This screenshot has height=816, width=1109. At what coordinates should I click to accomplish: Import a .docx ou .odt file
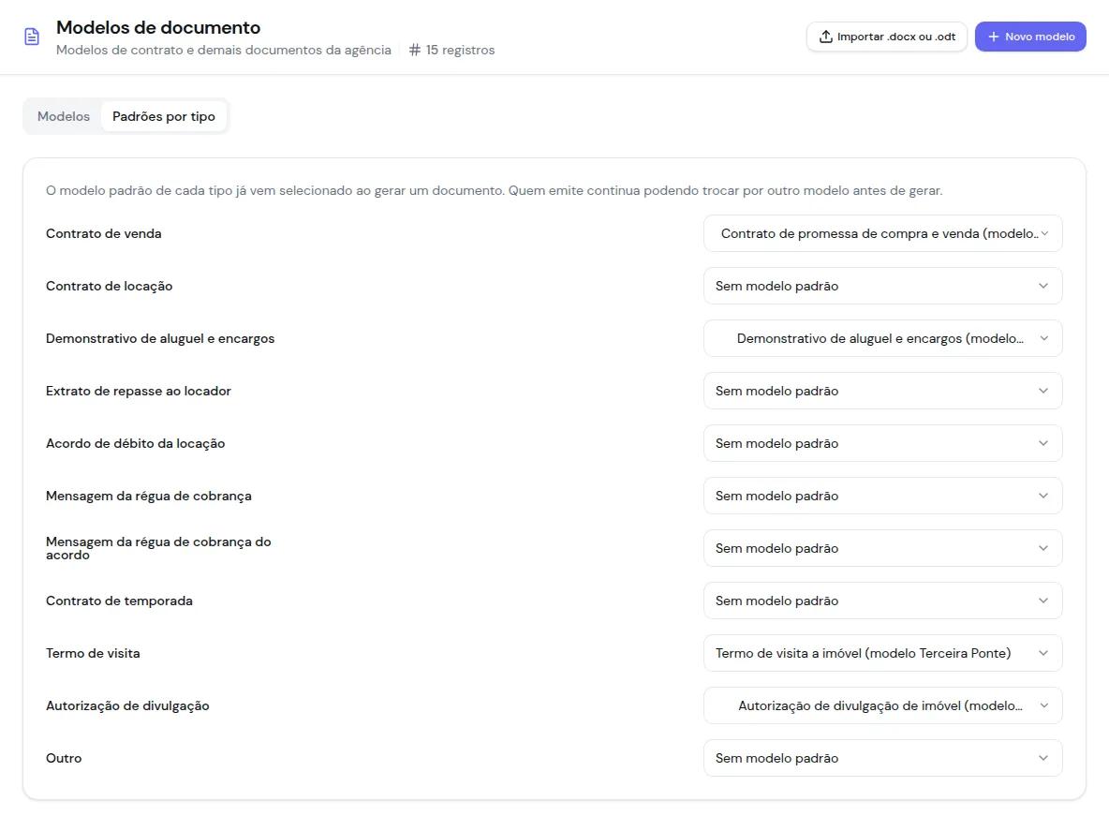pos(887,37)
